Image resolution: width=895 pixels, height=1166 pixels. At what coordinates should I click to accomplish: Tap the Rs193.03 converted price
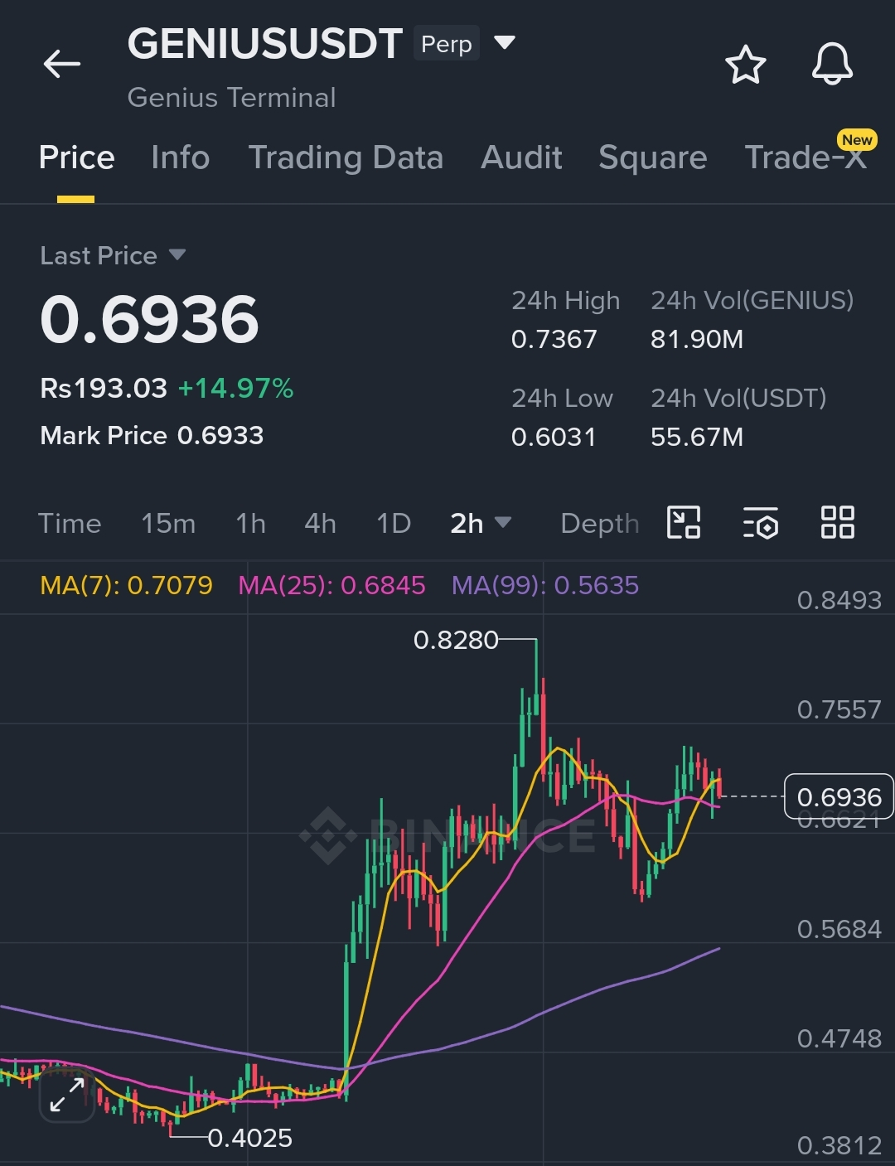[x=104, y=388]
